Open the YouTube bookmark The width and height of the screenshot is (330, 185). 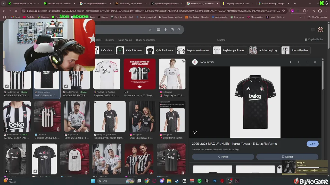click(29, 17)
